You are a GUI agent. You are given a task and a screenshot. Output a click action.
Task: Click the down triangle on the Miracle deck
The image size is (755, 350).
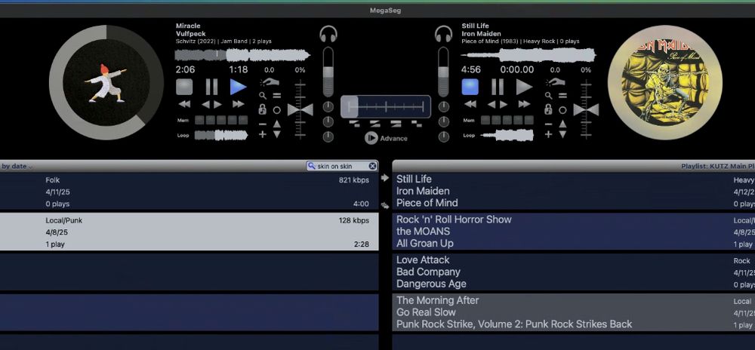point(277,134)
